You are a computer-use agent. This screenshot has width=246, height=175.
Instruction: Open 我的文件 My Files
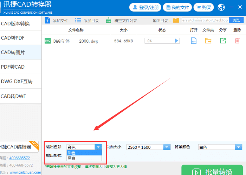tap(177, 7)
